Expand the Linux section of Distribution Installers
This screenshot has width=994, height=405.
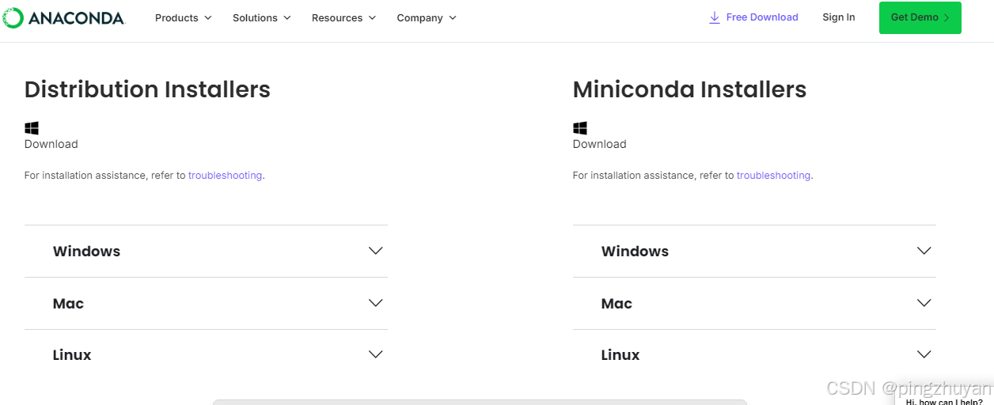click(x=206, y=355)
